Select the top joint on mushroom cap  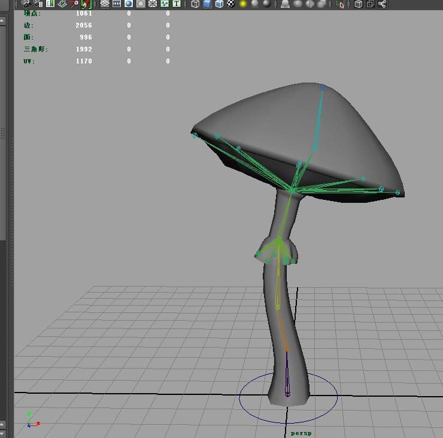pyautogui.click(x=323, y=87)
